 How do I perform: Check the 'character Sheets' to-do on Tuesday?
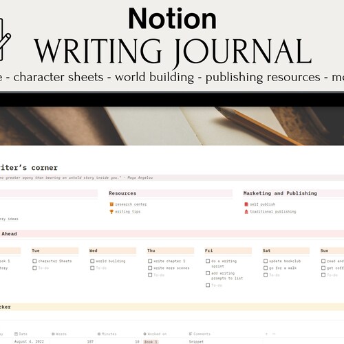34,261
